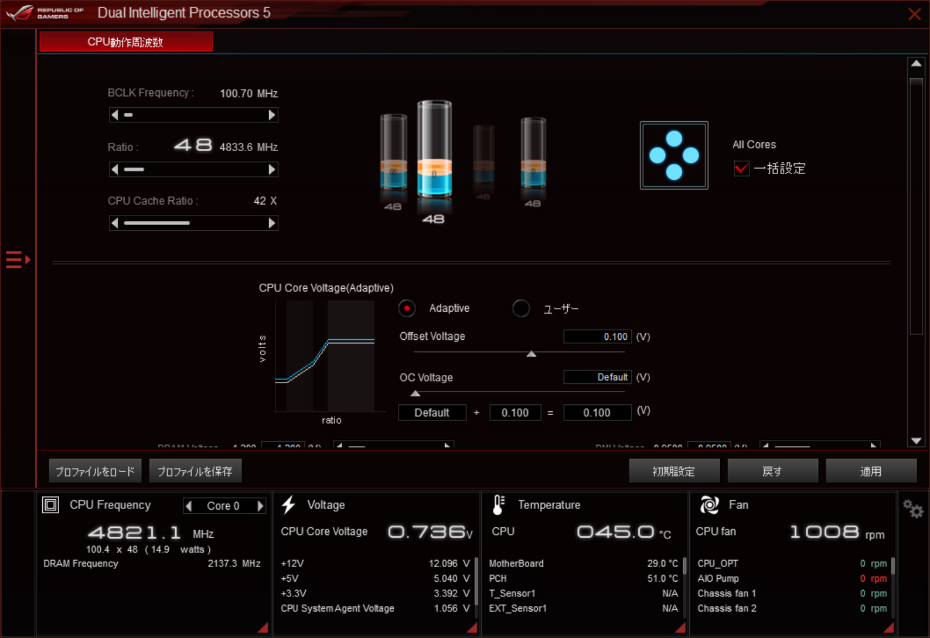Click the PCH temperature row
Image resolution: width=930 pixels, height=638 pixels.
coord(584,578)
